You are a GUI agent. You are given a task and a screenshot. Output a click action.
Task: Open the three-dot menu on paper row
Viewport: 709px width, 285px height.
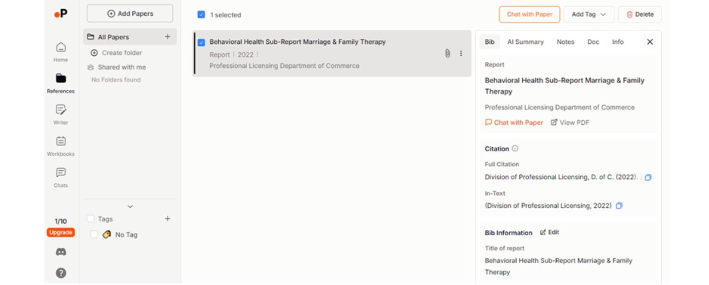coord(461,53)
